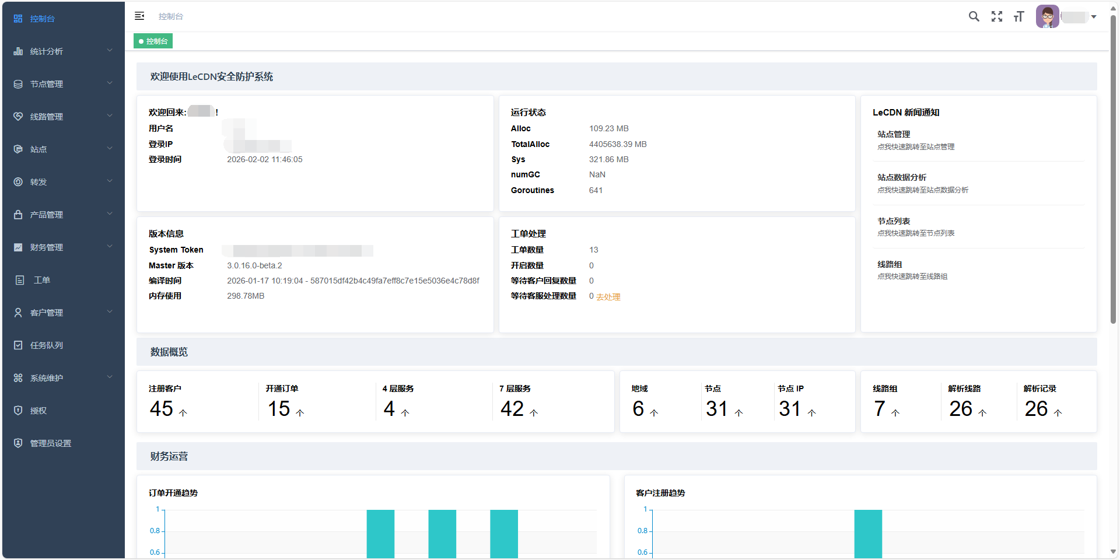Expand the 财务管理 menu chevron
The height and width of the screenshot is (560, 1120).
click(x=110, y=247)
